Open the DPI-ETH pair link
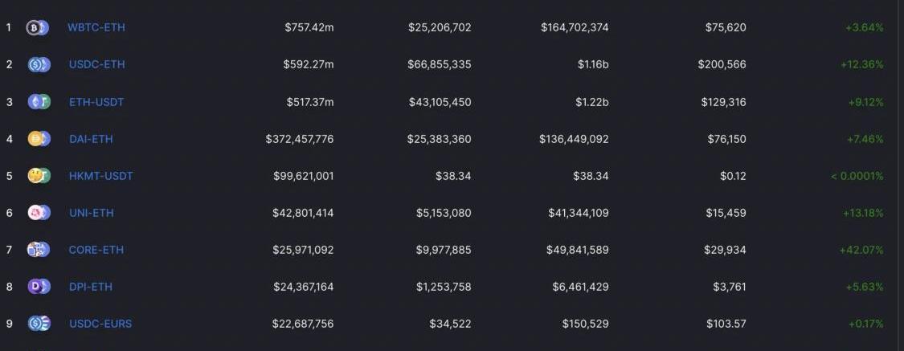 coord(90,287)
